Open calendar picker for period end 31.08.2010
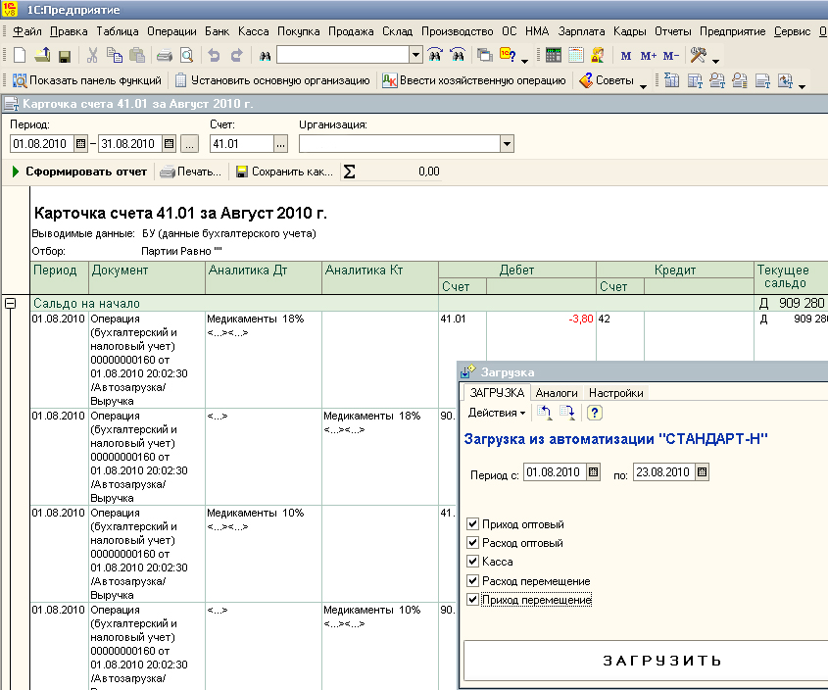The width and height of the screenshot is (828, 690). [169, 144]
